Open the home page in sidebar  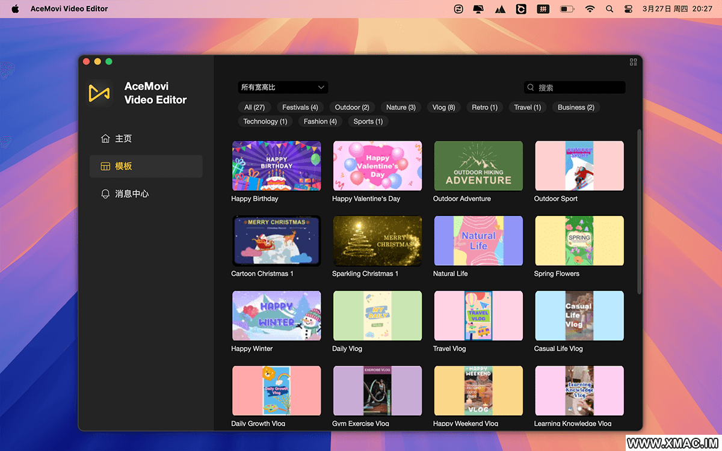117,138
